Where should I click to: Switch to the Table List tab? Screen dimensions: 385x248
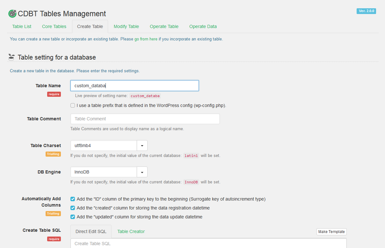pos(22,26)
